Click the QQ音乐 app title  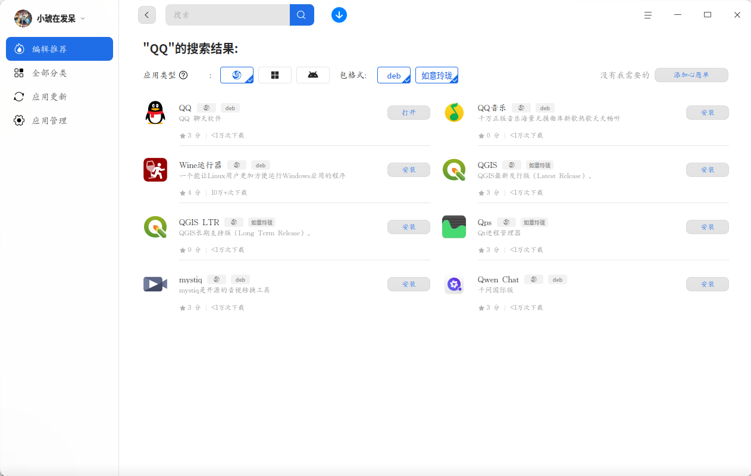pos(492,108)
